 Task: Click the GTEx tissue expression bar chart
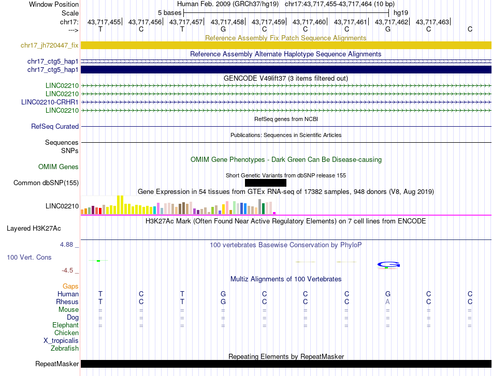pos(178,205)
